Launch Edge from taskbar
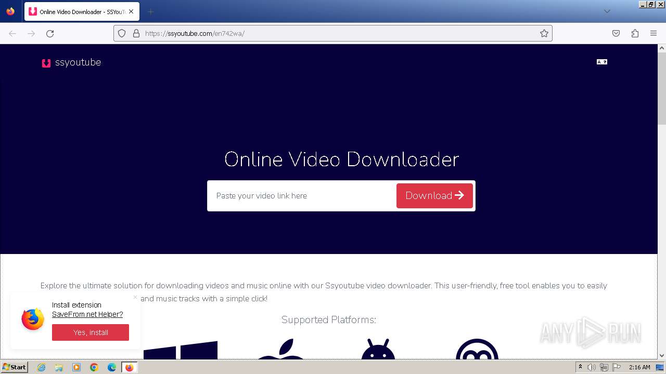 (112, 367)
